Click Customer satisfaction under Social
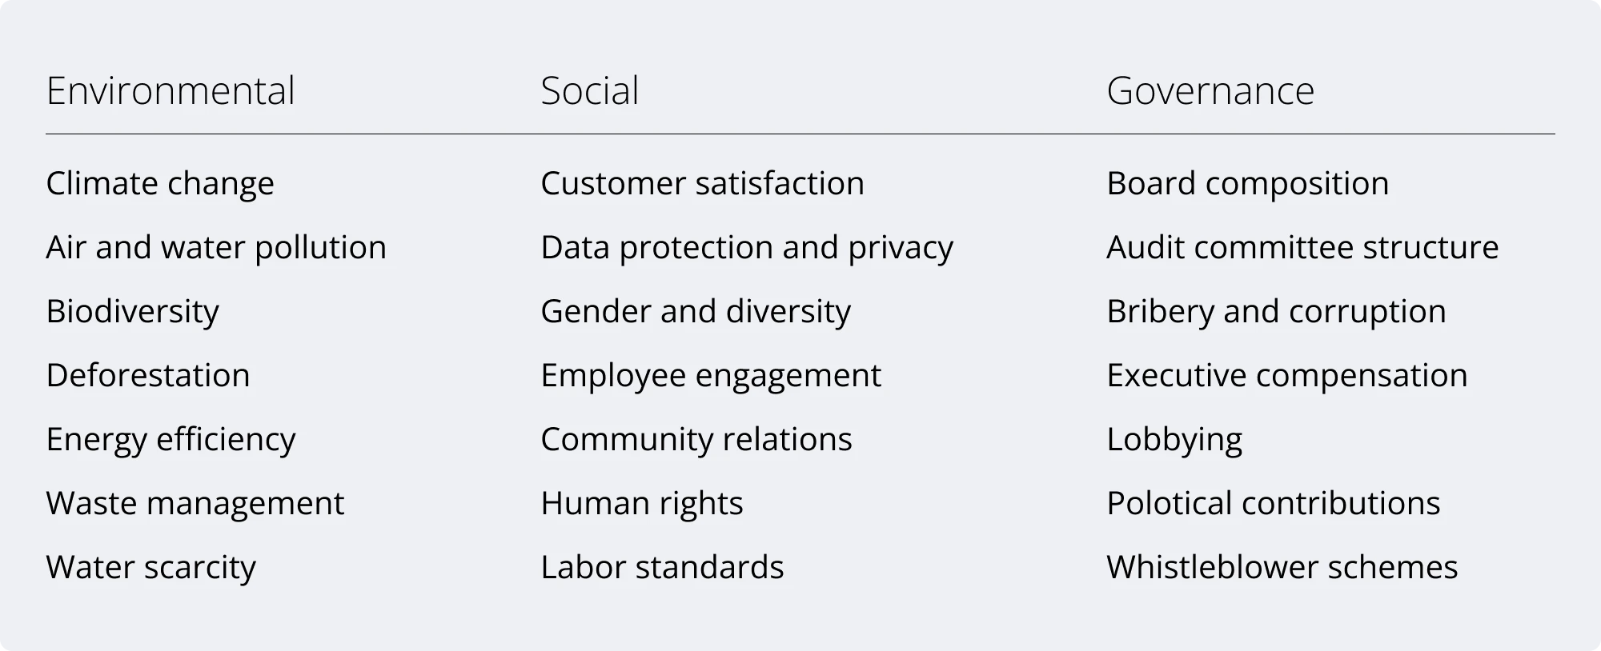The width and height of the screenshot is (1601, 651). pos(702,183)
